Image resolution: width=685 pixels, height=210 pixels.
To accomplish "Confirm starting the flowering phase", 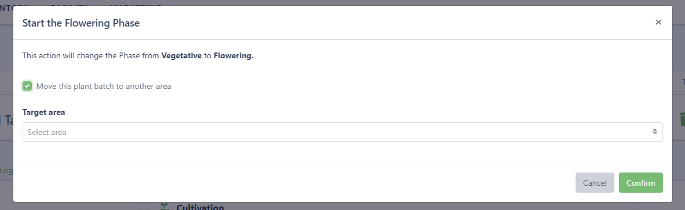I will tap(640, 182).
